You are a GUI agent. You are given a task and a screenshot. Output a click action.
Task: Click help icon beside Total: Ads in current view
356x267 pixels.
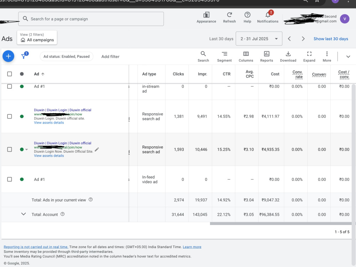coord(90,200)
